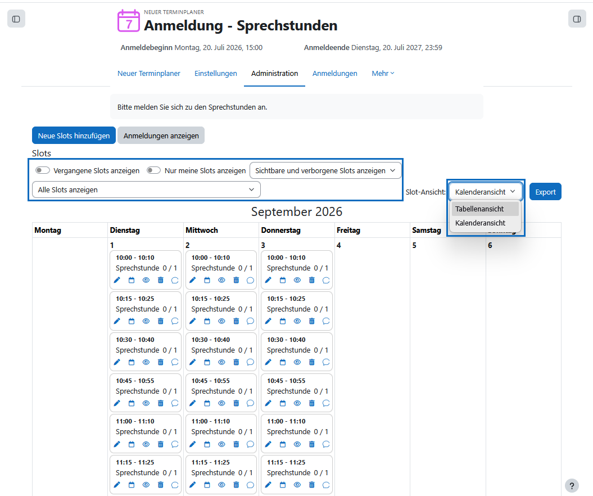593x496 pixels.
Task: Toggle visibility eye on Thursday's 11:00 - 11:10 slot
Action: coord(297,444)
